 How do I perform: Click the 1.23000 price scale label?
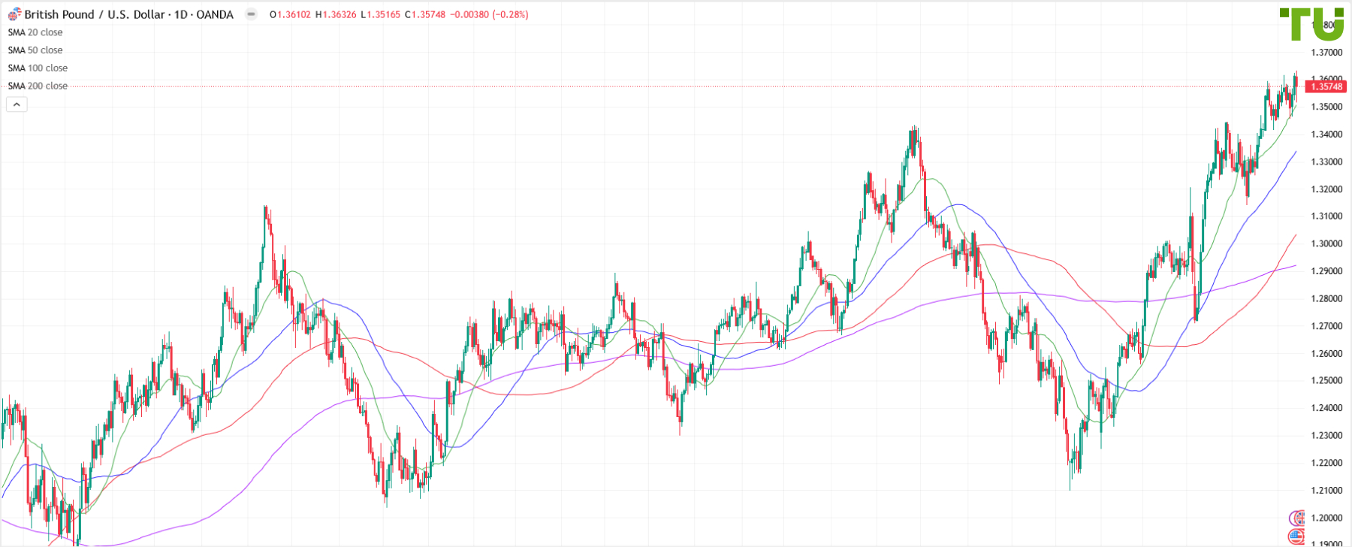1326,436
